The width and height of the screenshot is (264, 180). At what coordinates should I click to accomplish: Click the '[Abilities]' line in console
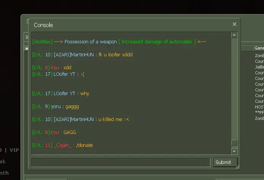119,41
